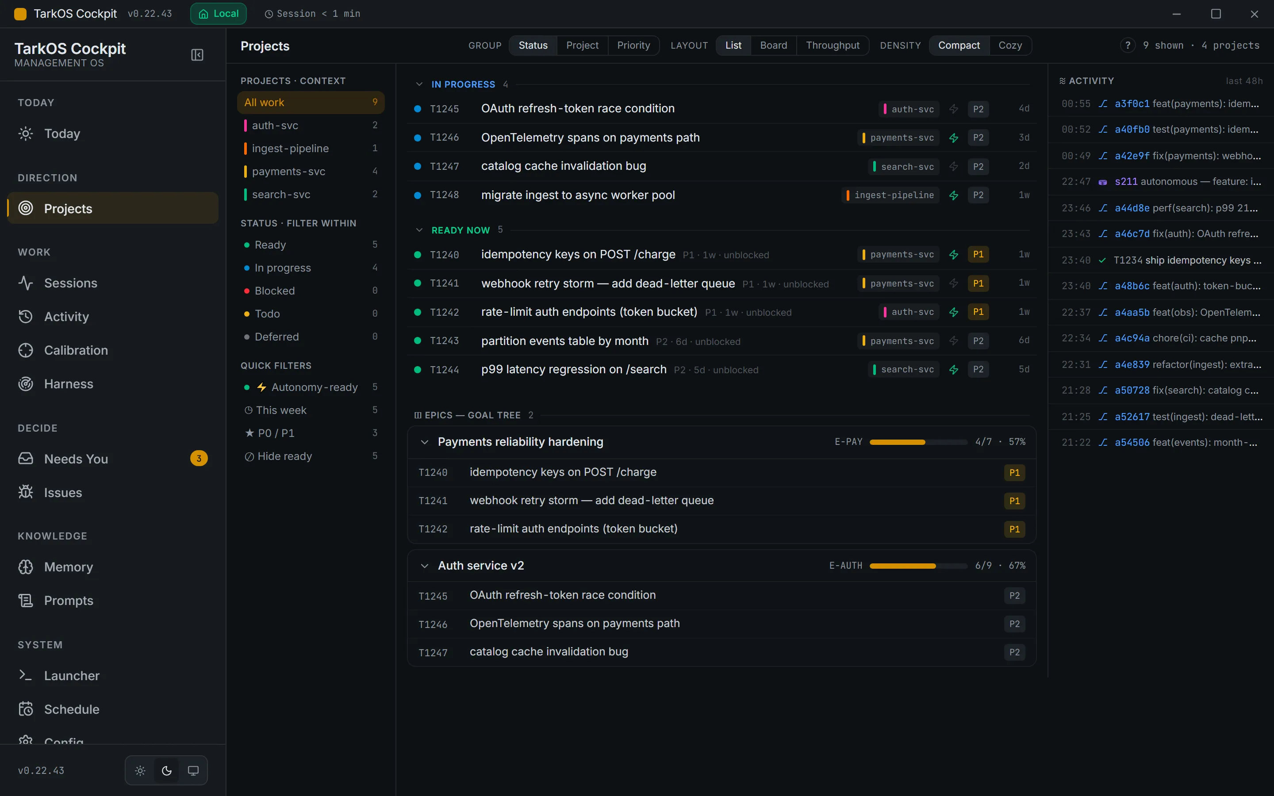Click E-AUTH progress bar
Screen dimensions: 1274x796
point(918,566)
